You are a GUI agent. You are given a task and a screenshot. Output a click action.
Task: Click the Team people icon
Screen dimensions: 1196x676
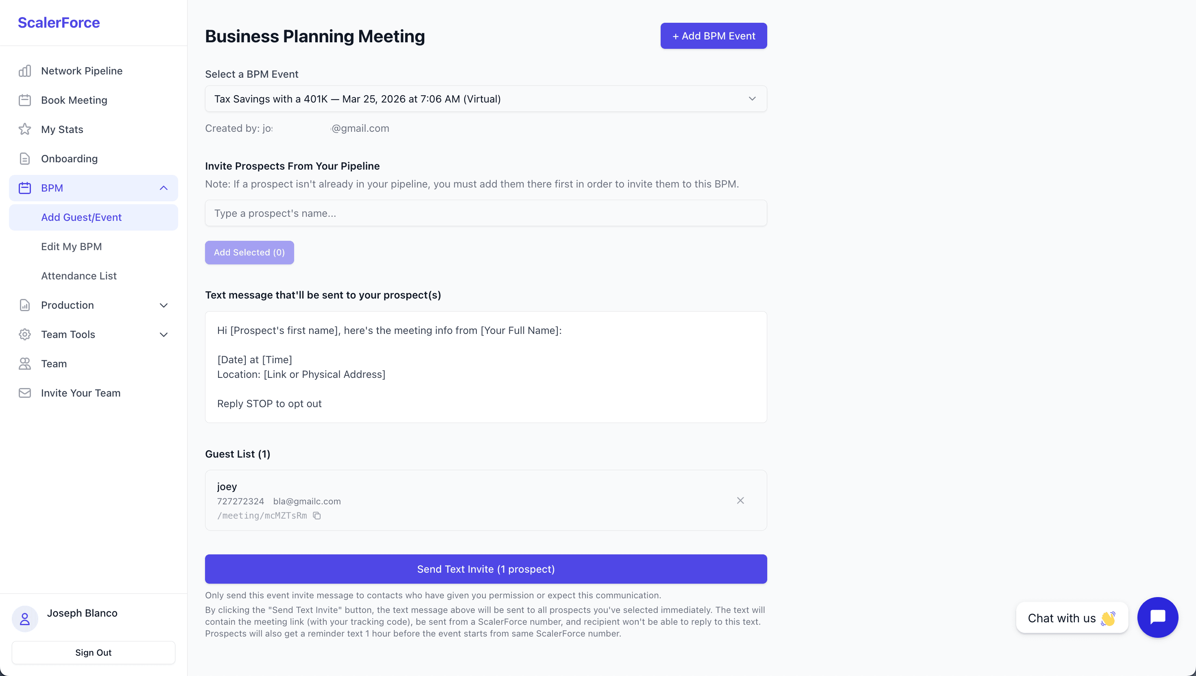tap(24, 364)
